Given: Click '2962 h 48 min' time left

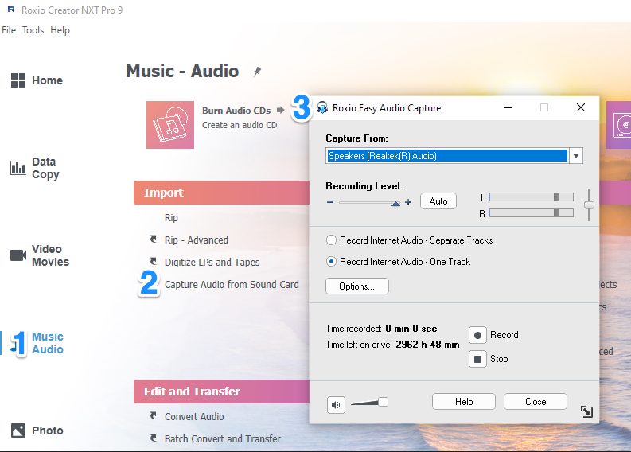Looking at the screenshot, I should [427, 345].
